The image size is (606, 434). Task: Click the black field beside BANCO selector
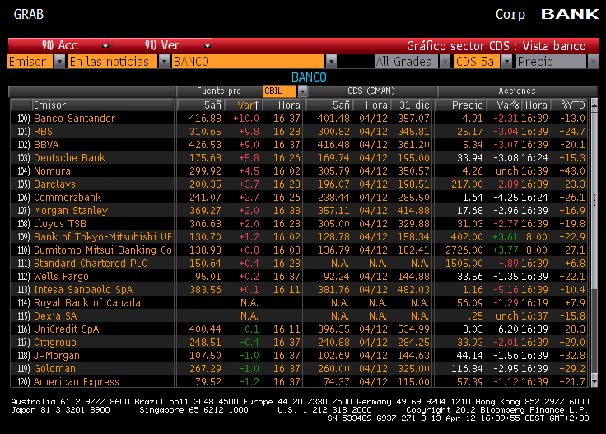pyautogui.click(x=355, y=62)
